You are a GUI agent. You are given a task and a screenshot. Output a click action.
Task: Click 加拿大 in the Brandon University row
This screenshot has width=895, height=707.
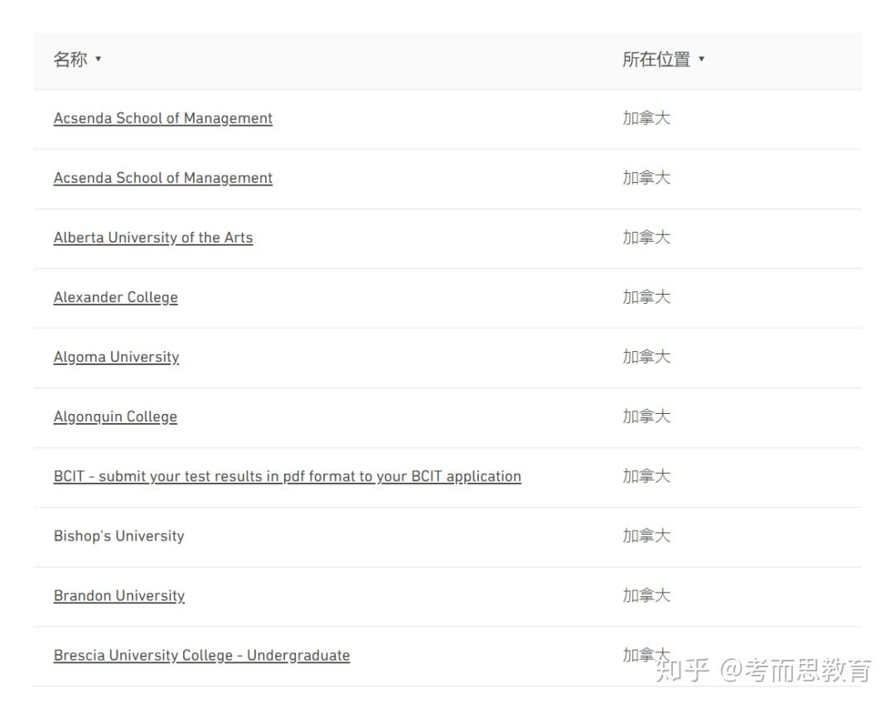646,596
